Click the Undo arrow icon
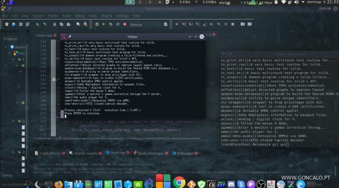 pyautogui.click(x=38, y=25)
